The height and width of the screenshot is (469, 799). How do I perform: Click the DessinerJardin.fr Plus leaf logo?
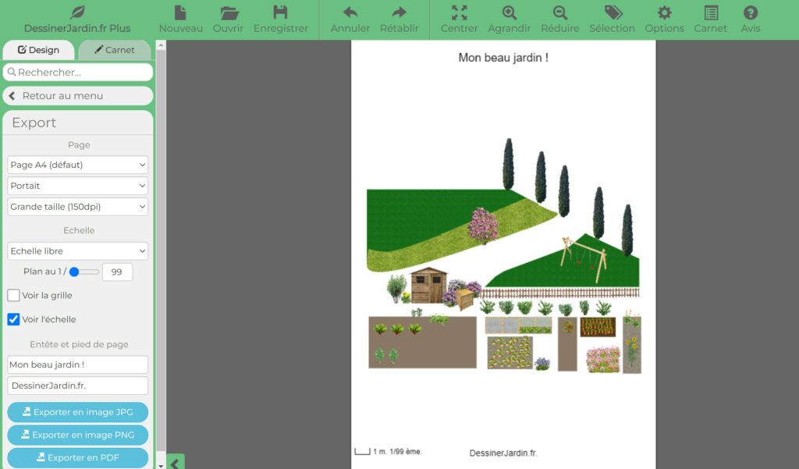coord(77,12)
